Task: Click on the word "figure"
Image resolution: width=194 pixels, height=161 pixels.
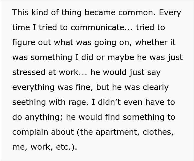Action: pyautogui.click(x=24, y=43)
